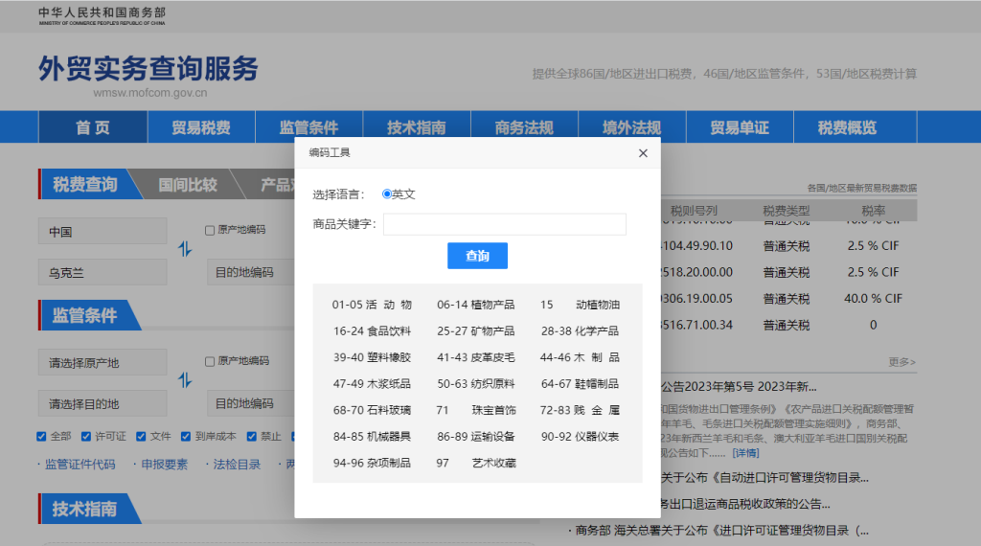Choose category 94-96 杂项制品
Image resolution: width=981 pixels, height=546 pixels.
point(372,463)
